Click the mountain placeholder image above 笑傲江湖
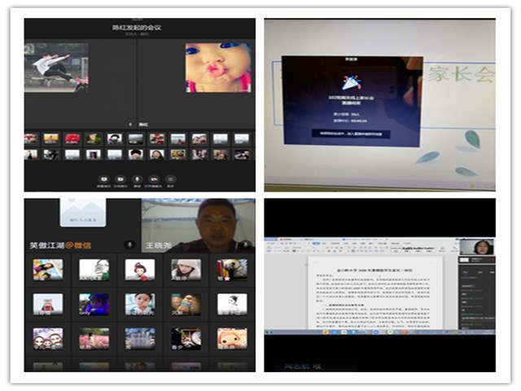521x391 pixels. pyautogui.click(x=83, y=213)
